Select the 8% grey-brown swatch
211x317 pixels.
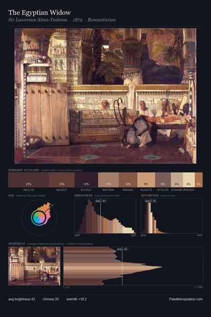coord(163,180)
